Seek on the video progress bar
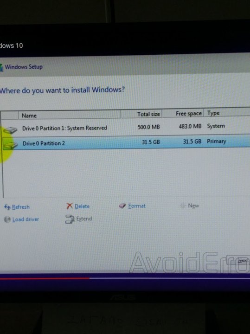Screen dimensions: 250x334 [125, 278]
